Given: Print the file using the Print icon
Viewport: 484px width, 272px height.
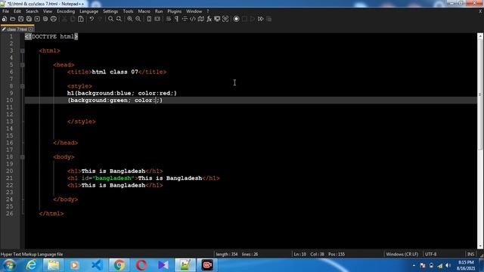Looking at the screenshot, I should (54, 19).
